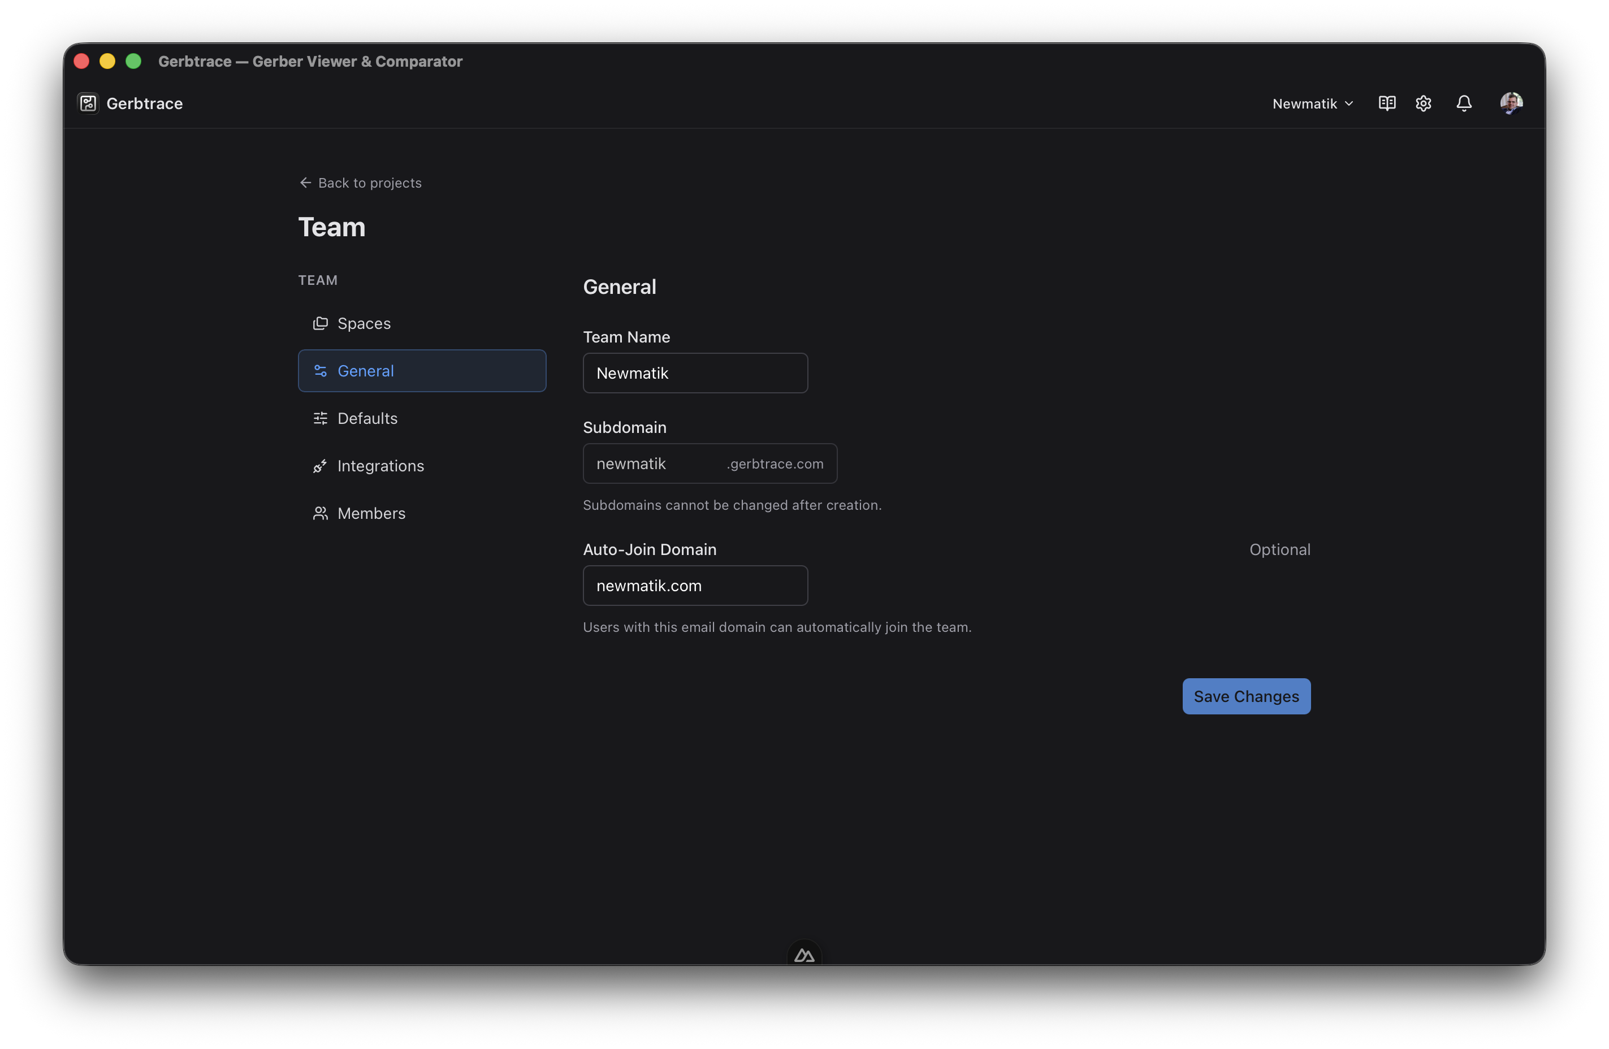
Task: Open settings via the gear icon
Action: 1423,103
